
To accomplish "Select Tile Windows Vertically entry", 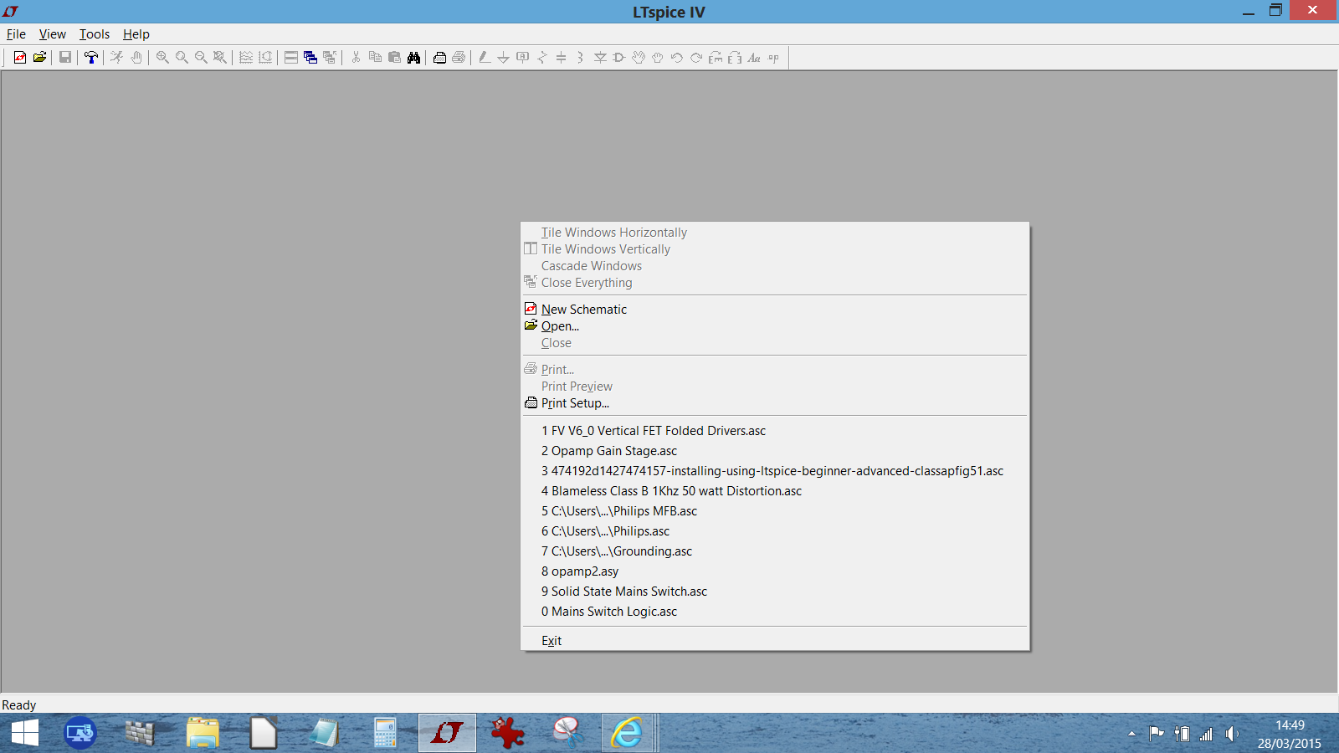I will click(x=775, y=249).
